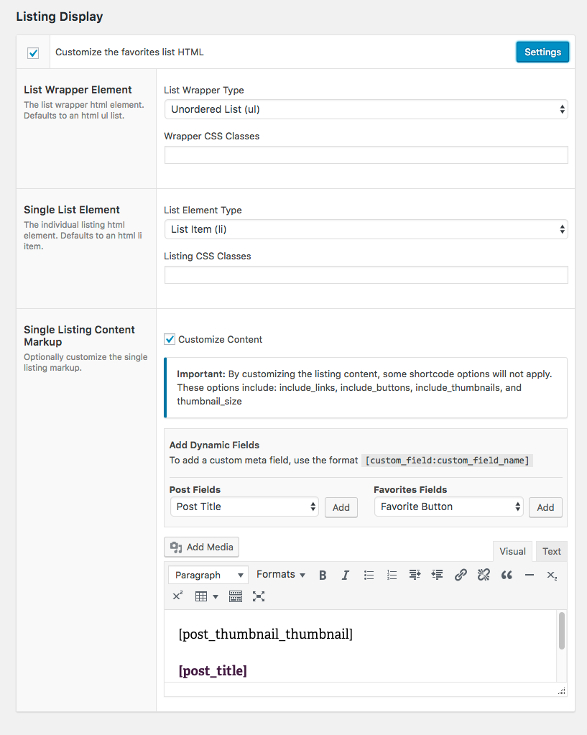Viewport: 587px width, 735px height.
Task: Click the remove link icon
Action: pos(484,575)
